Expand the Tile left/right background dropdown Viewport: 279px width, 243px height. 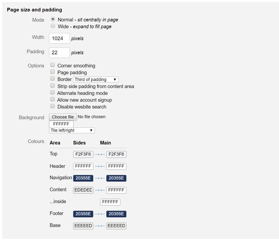click(x=72, y=130)
